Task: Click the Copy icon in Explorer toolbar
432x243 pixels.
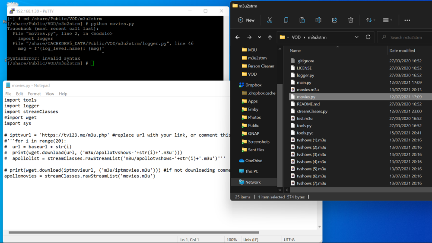Action: tap(286, 20)
